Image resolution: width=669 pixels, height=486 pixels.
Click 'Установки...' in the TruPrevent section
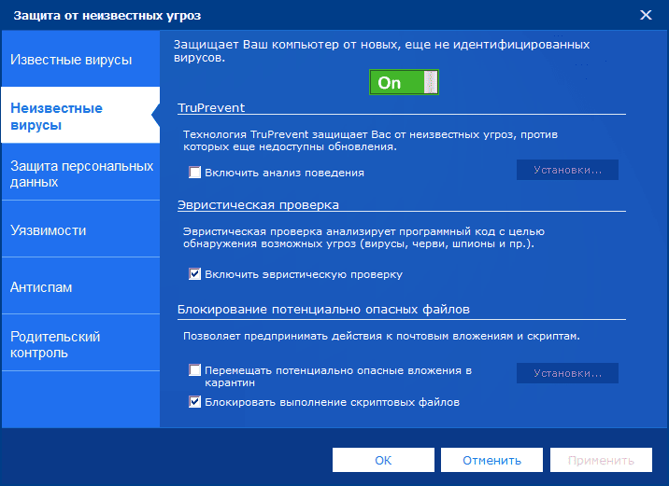tap(568, 170)
